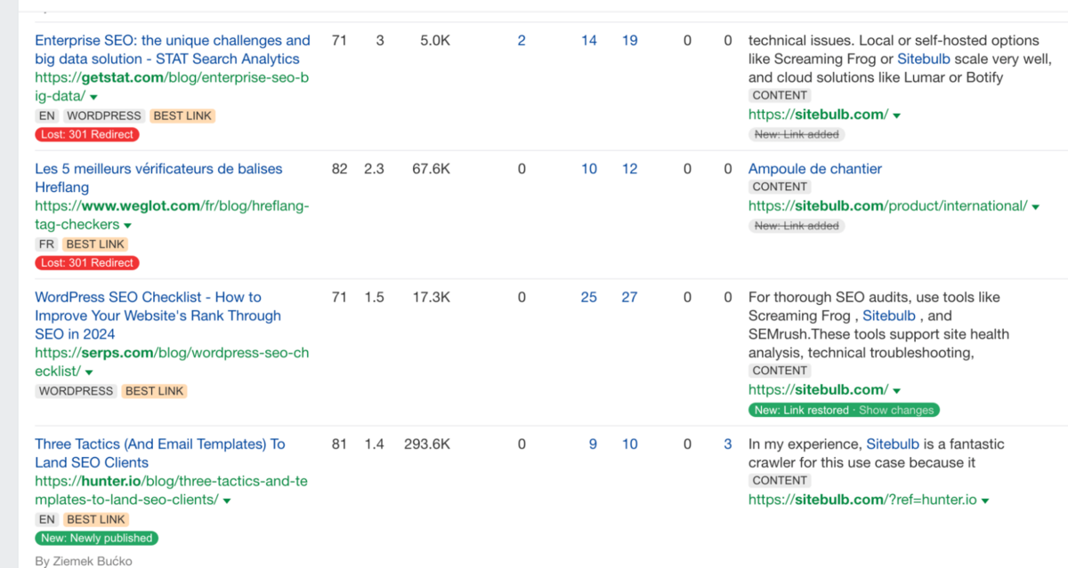Image resolution: width=1068 pixels, height=568 pixels.
Task: Expand caret next to sitebulb.com/?ref=hunter.io
Action: pyautogui.click(x=984, y=501)
